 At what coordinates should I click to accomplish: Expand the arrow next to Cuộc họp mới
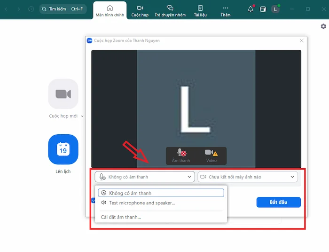pyautogui.click(x=82, y=116)
